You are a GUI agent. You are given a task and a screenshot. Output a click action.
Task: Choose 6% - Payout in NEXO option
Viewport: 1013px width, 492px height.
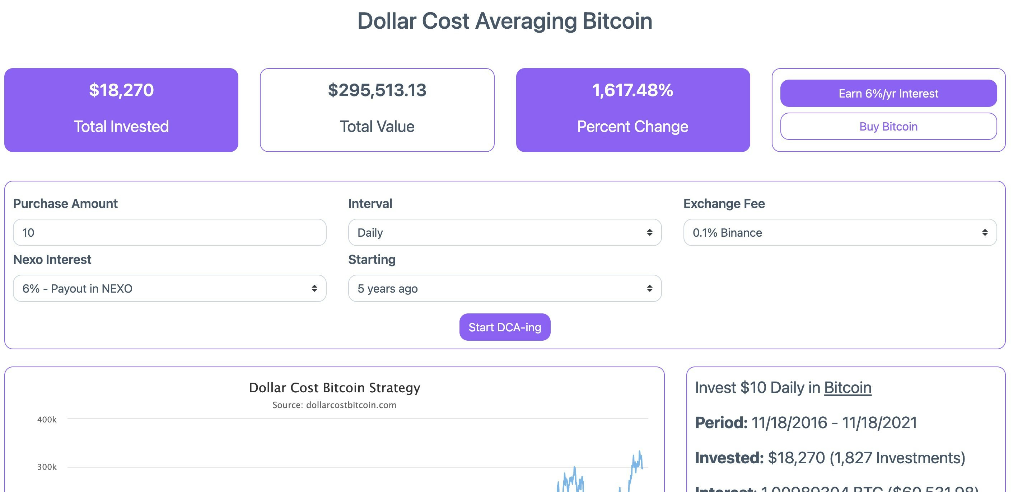(170, 288)
